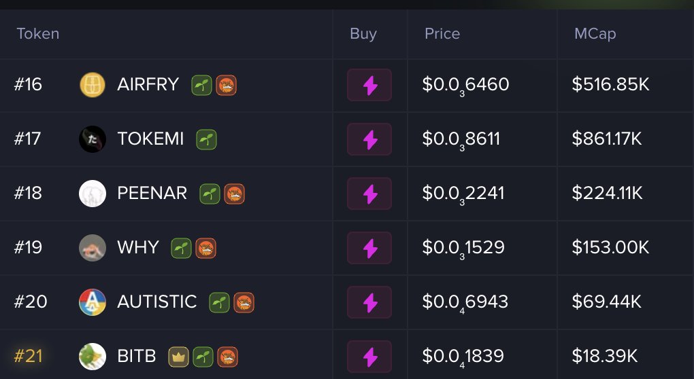Open the AUTISTIC token name
The width and height of the screenshot is (694, 379).
[156, 302]
